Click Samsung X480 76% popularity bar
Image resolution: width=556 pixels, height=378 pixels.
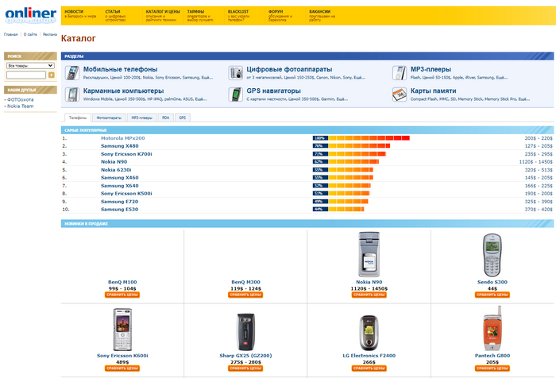click(x=351, y=146)
